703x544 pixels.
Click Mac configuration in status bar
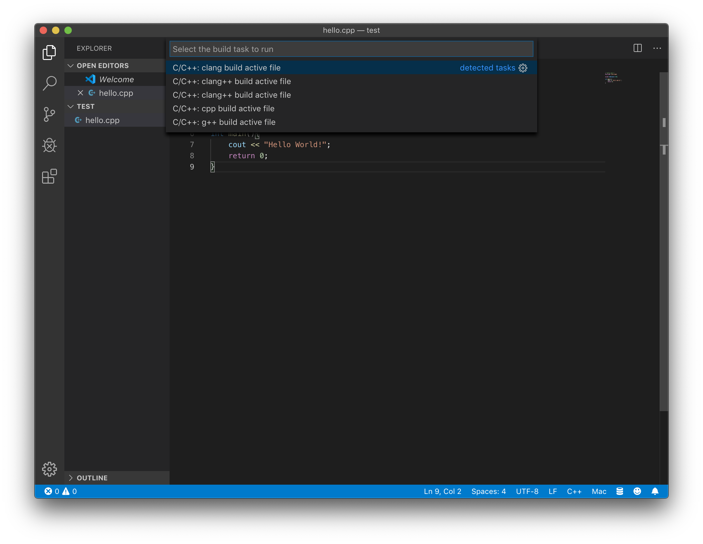[x=599, y=491]
